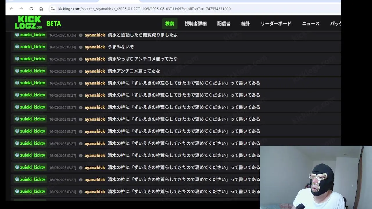This screenshot has width=372, height=209.
Task: Open the browser home page icon
Action: point(41,9)
